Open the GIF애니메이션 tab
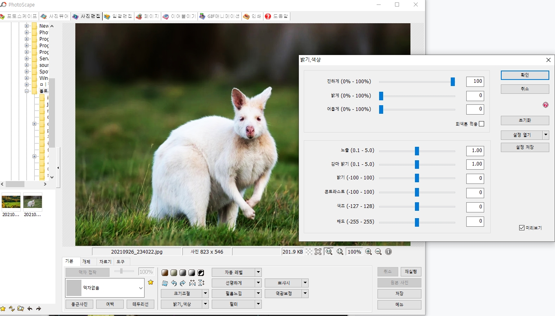 click(219, 16)
